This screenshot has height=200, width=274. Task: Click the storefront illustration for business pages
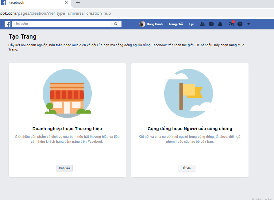point(67,93)
